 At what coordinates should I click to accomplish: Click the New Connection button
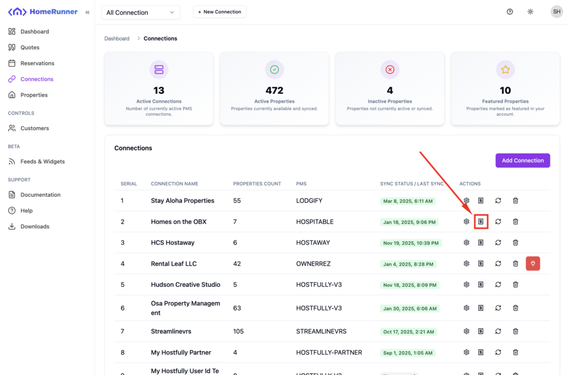(220, 12)
